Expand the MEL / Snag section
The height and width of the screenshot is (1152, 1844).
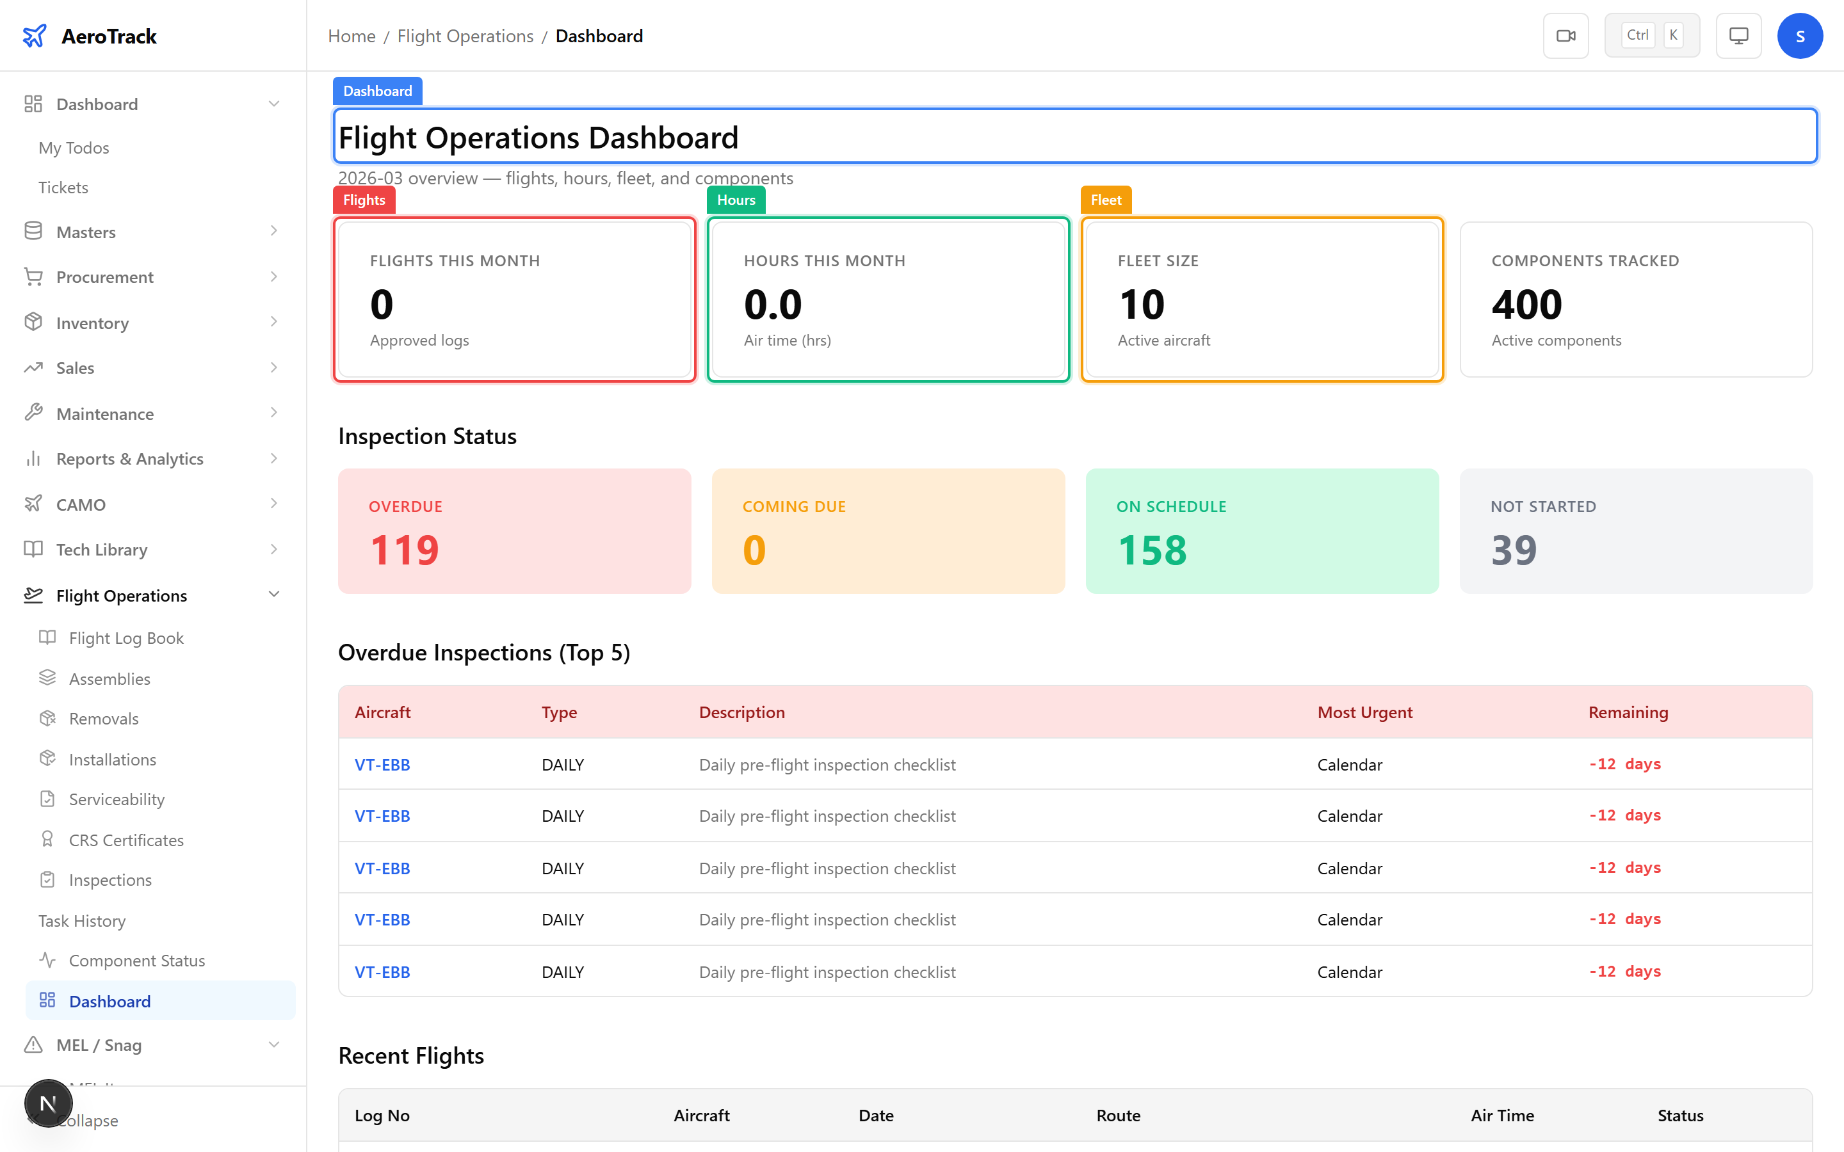(274, 1044)
